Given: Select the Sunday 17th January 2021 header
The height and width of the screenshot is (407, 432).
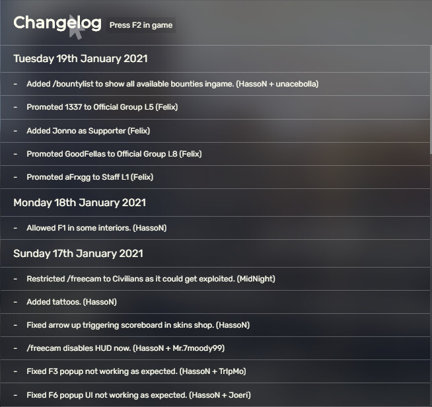Looking at the screenshot, I should 78,254.
